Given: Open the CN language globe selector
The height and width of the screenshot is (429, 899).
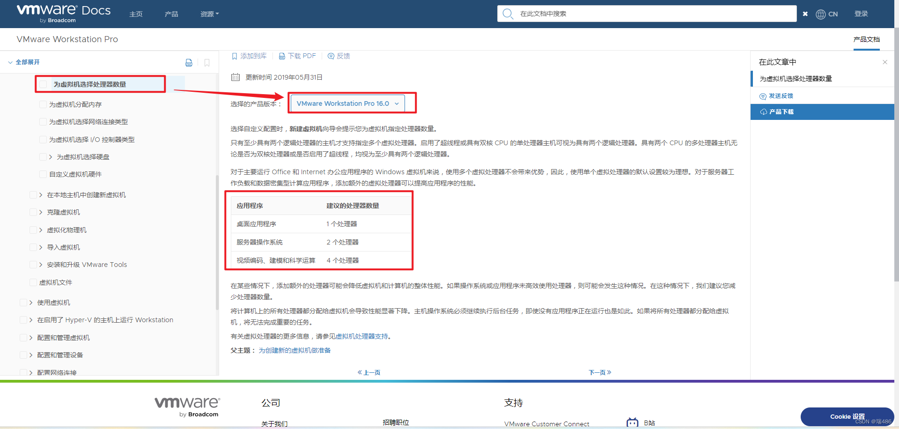Looking at the screenshot, I should coord(827,14).
